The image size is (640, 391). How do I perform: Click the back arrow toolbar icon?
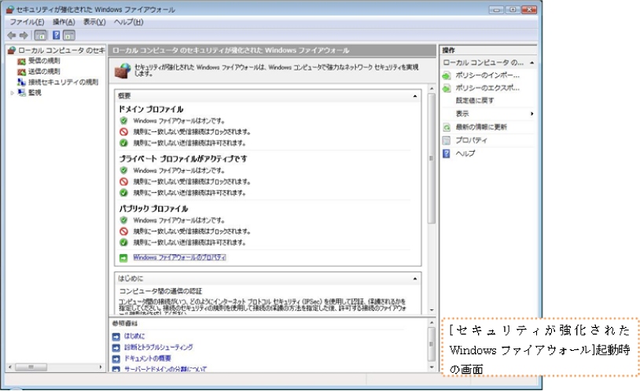[11, 35]
